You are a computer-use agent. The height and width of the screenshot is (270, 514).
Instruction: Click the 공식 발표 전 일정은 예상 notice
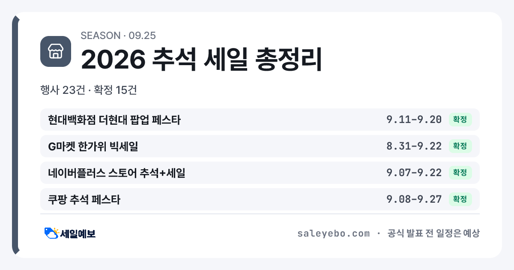tap(433, 234)
